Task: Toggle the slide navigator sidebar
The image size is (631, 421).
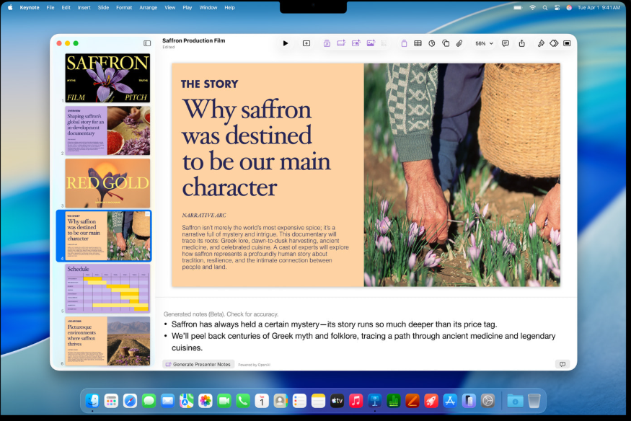Action: (x=147, y=43)
